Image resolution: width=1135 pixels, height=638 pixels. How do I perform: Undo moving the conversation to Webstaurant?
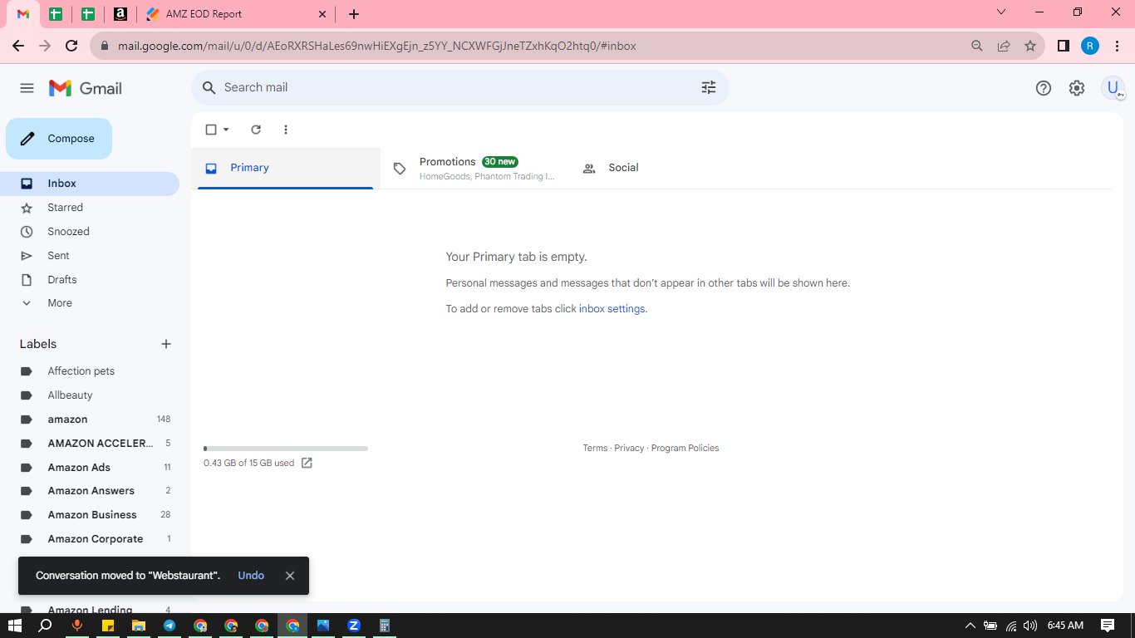[251, 576]
